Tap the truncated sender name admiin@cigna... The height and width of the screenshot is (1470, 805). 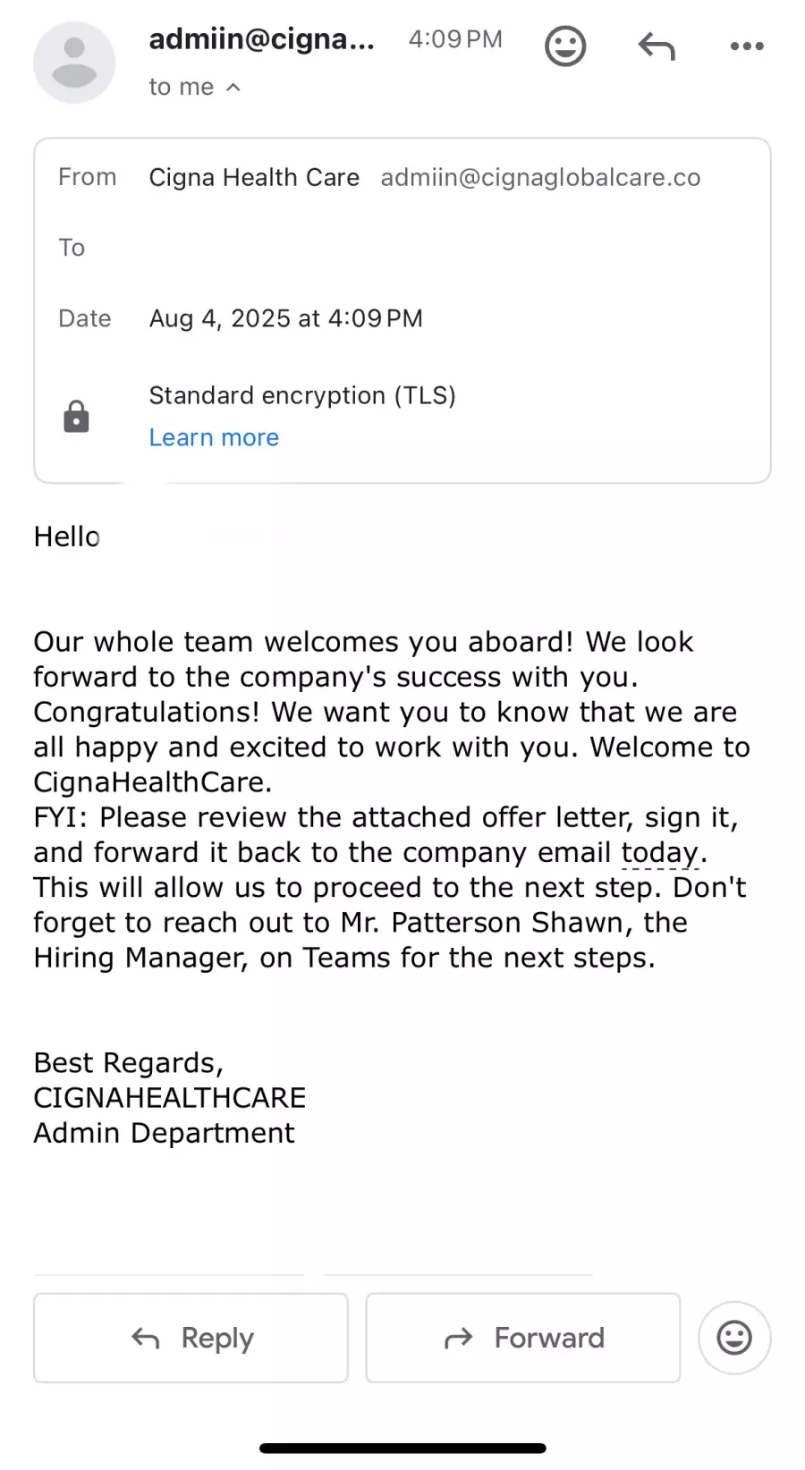pos(261,39)
